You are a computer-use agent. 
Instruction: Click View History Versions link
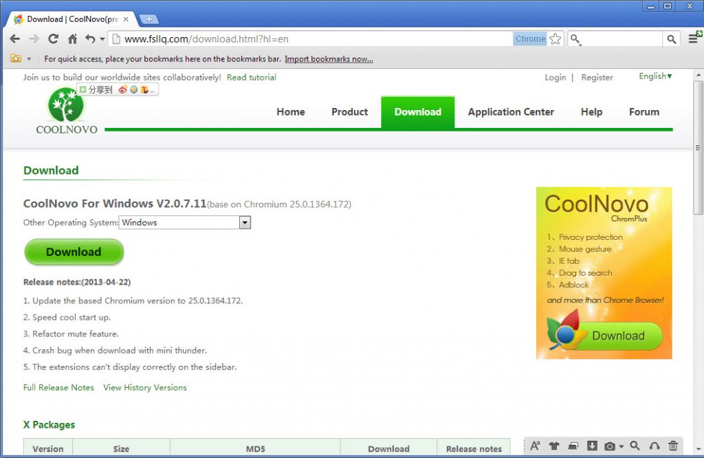(x=145, y=387)
